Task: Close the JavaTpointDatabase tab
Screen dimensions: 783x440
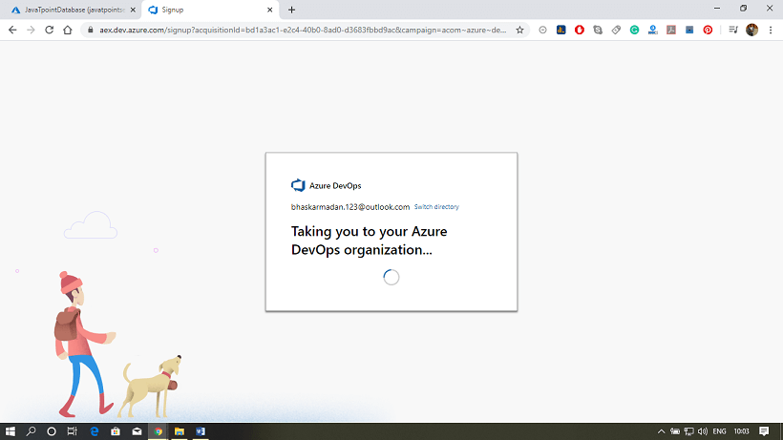Action: pos(133,10)
